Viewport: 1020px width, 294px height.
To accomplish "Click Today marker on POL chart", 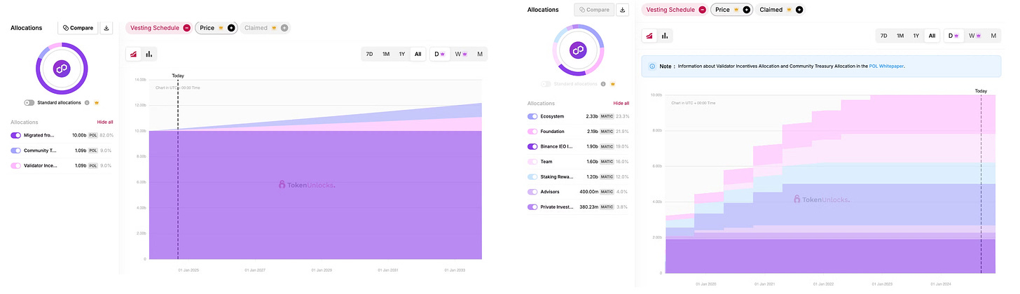I will point(178,76).
